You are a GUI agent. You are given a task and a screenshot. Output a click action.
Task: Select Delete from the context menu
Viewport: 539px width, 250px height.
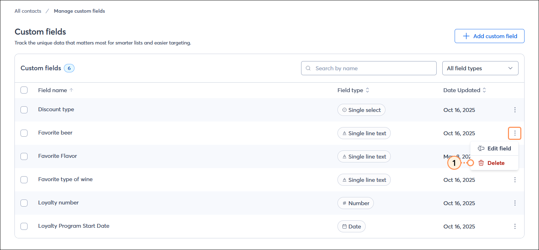(x=495, y=163)
